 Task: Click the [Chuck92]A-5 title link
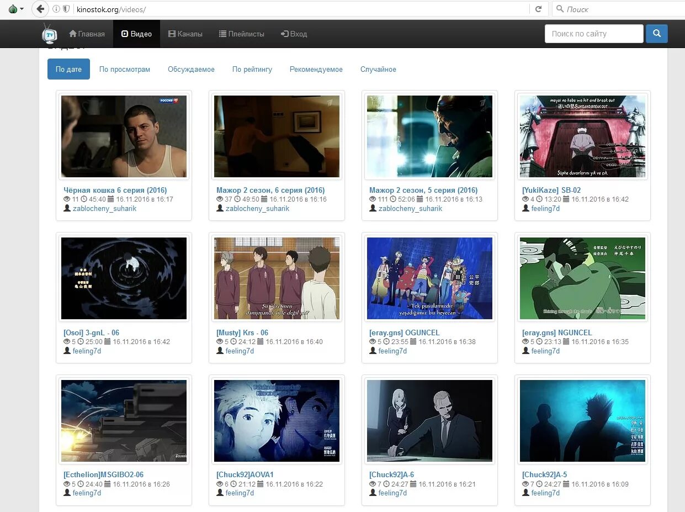tap(544, 474)
